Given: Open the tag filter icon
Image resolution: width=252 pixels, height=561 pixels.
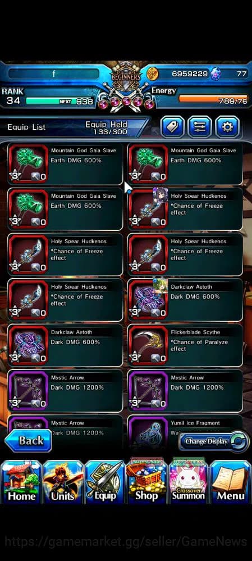Looking at the screenshot, I should click(x=173, y=127).
